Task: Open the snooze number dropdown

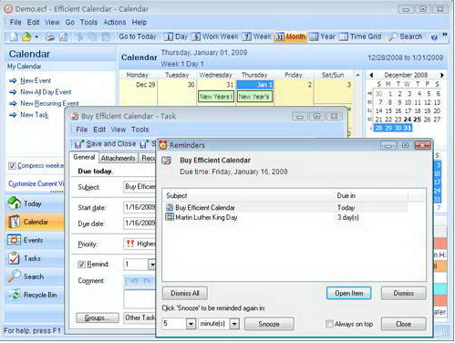Action: (x=191, y=324)
